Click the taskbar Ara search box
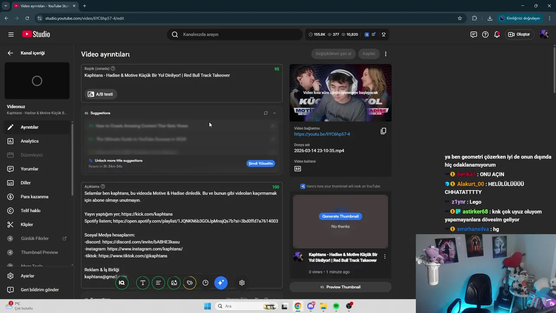The image size is (556, 313). pyautogui.click(x=247, y=306)
